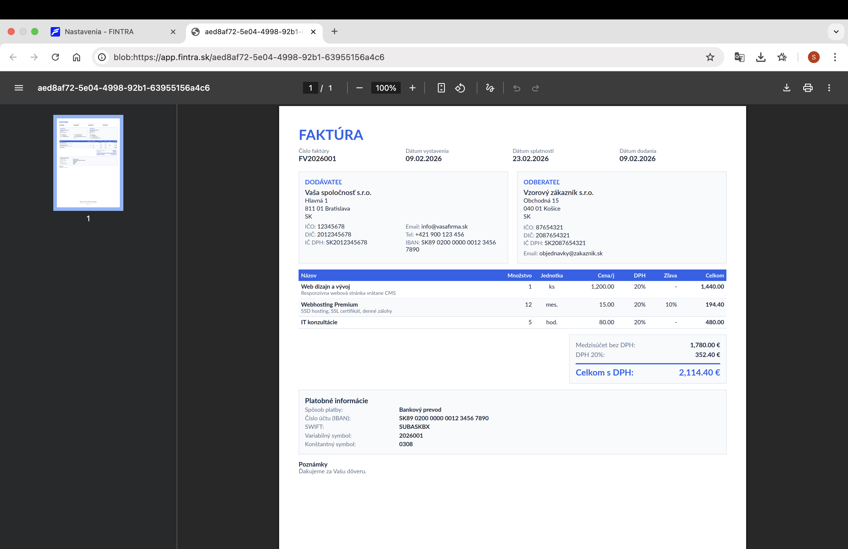Download the invoice PDF
Image resolution: width=848 pixels, height=549 pixels.
click(x=786, y=88)
